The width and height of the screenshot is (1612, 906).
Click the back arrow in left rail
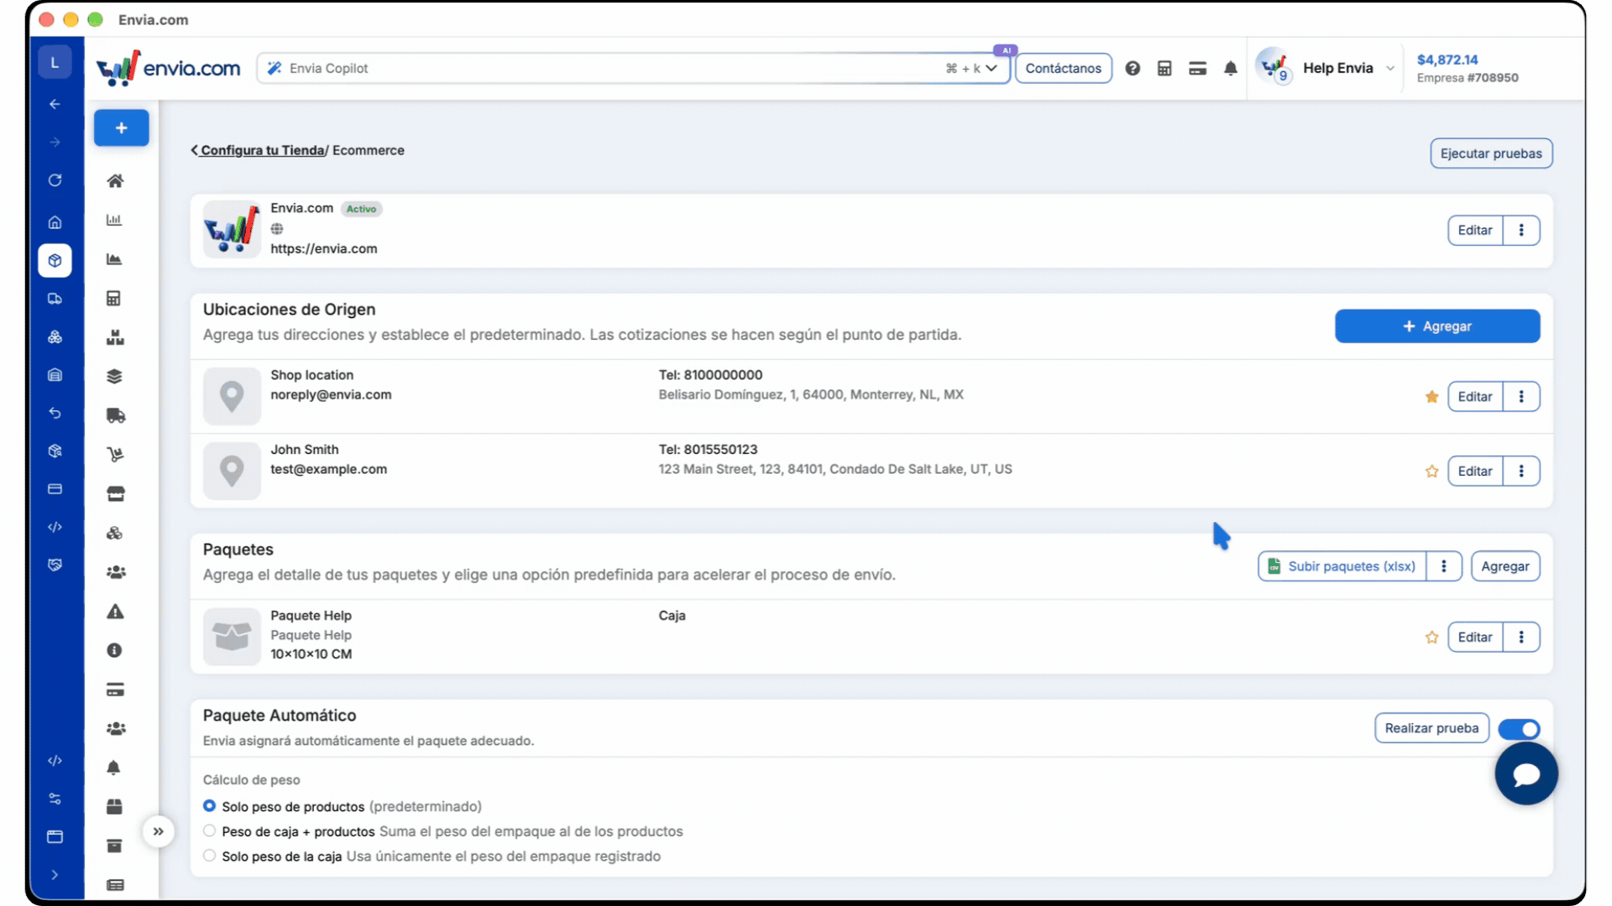coord(55,104)
